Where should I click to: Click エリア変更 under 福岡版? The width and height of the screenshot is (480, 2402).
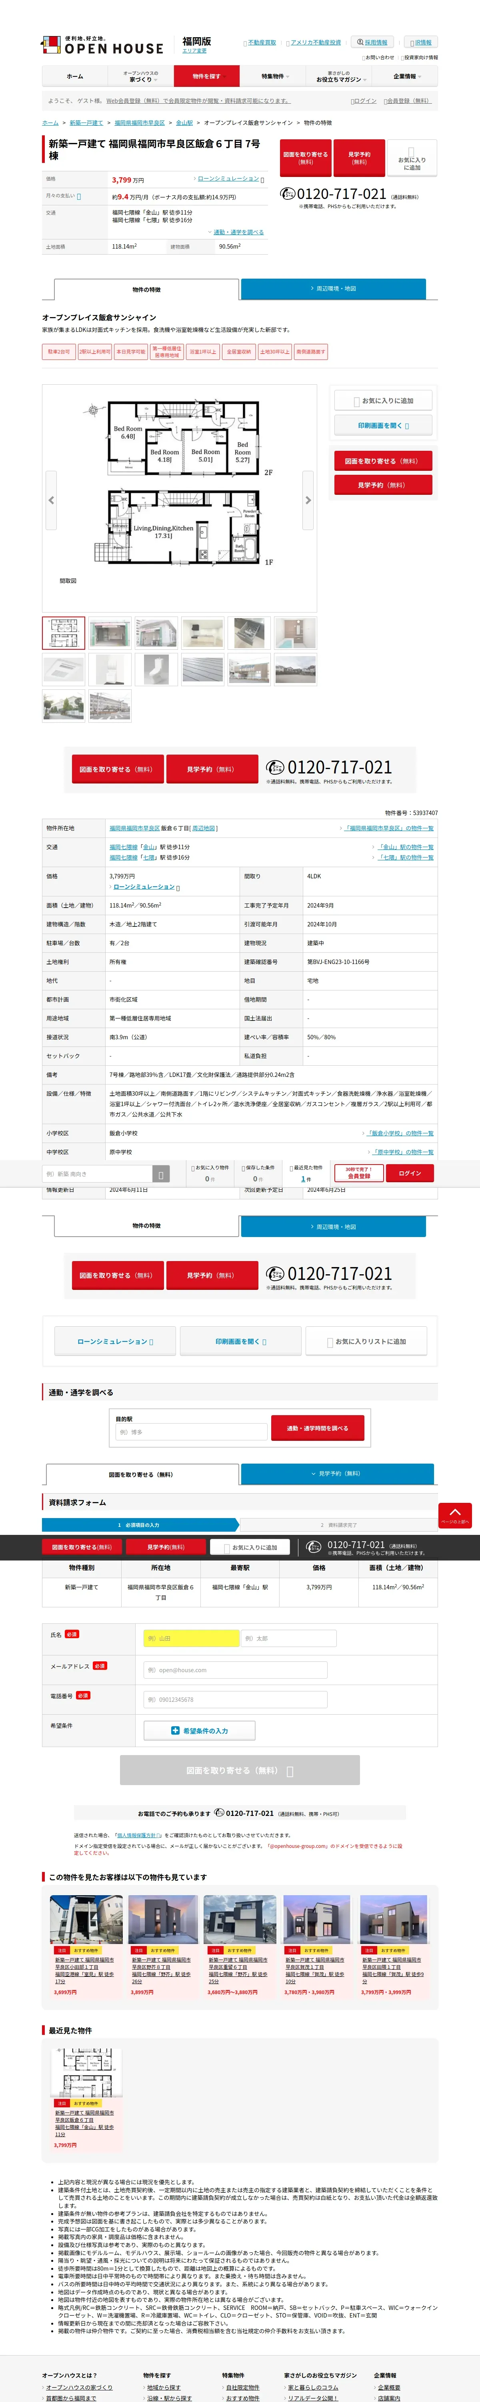[195, 51]
